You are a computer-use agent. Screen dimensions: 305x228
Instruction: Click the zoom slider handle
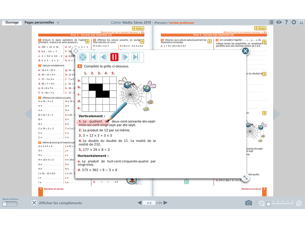[x=268, y=203]
